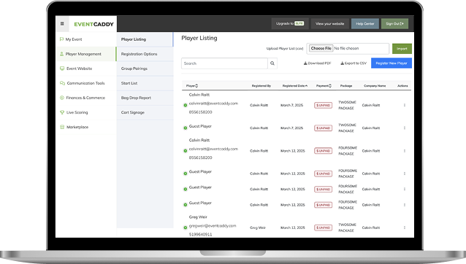Click the Registered By column header
Image resolution: width=466 pixels, height=264 pixels.
pos(261,86)
